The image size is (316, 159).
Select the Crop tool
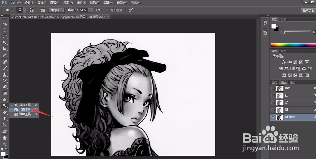[4, 49]
